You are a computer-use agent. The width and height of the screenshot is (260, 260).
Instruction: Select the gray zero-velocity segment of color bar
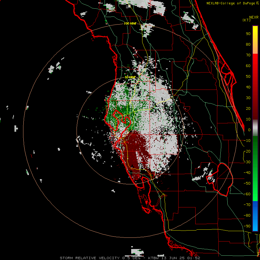(255, 128)
